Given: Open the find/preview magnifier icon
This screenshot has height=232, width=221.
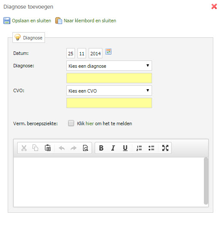Looking at the screenshot, I should 86,148.
